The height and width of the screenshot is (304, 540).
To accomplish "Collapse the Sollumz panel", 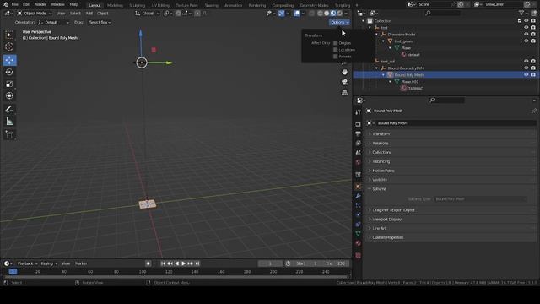I will (x=451, y=189).
